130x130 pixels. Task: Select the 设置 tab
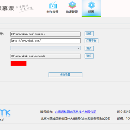tap(91, 8)
